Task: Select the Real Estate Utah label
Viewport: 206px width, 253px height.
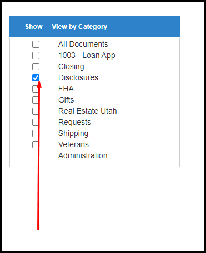Action: tap(88, 111)
